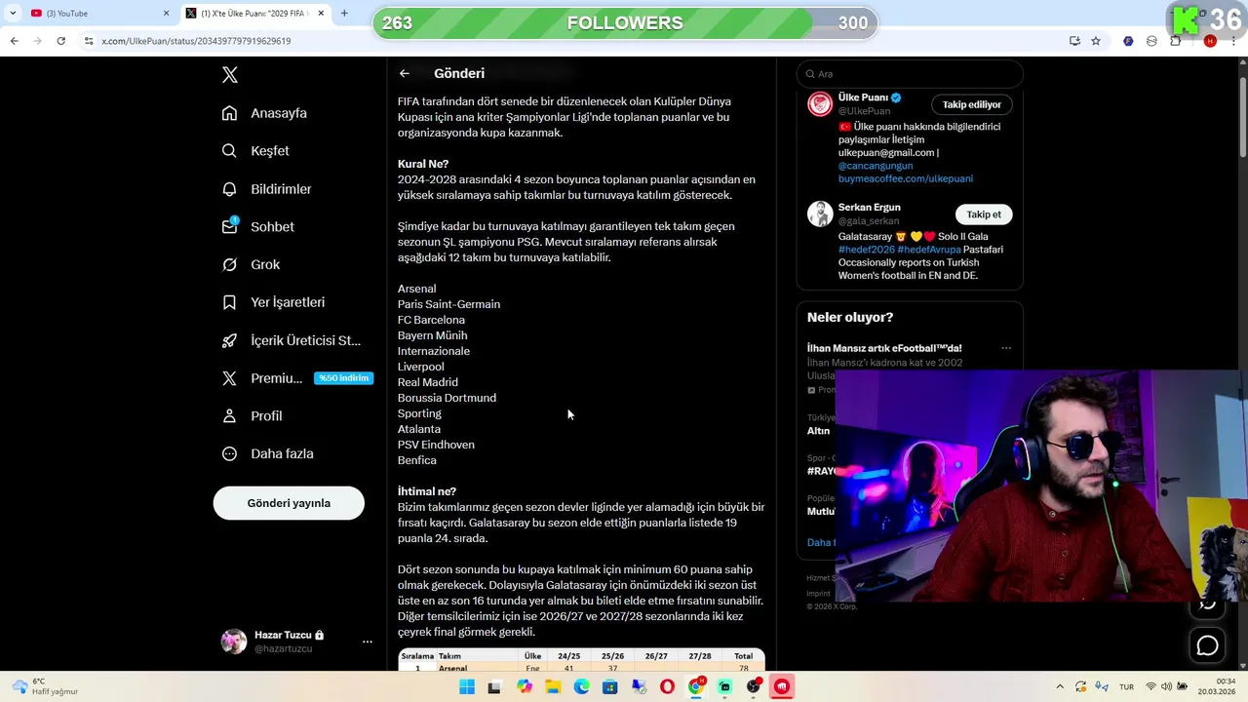
Task: Bookmark this page with star
Action: (x=1096, y=41)
